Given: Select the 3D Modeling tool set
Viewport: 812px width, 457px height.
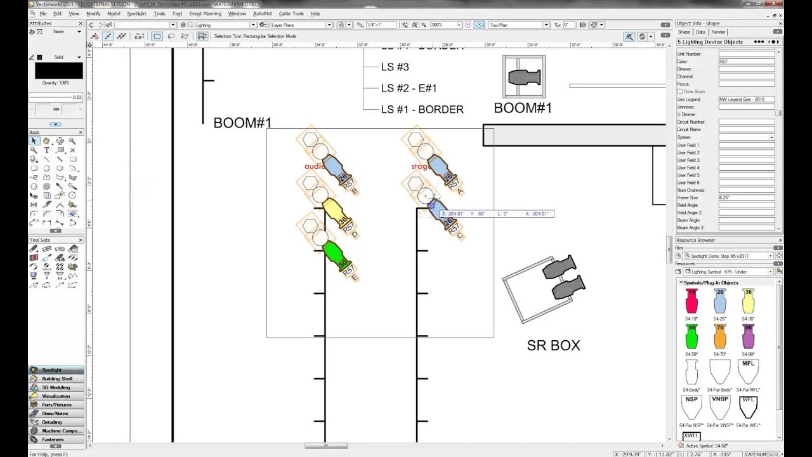Looking at the screenshot, I should tap(56, 387).
